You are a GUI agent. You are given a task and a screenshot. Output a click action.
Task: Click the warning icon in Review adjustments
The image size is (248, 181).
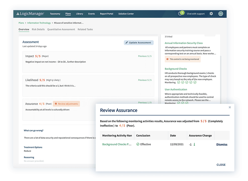point(56,104)
